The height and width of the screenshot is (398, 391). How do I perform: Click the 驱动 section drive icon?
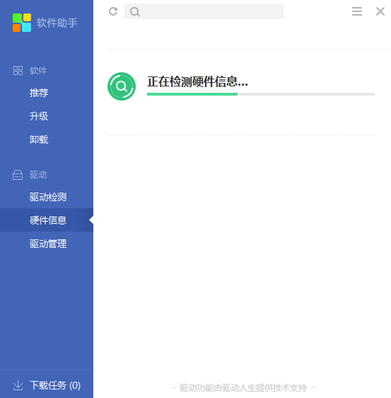[18, 175]
